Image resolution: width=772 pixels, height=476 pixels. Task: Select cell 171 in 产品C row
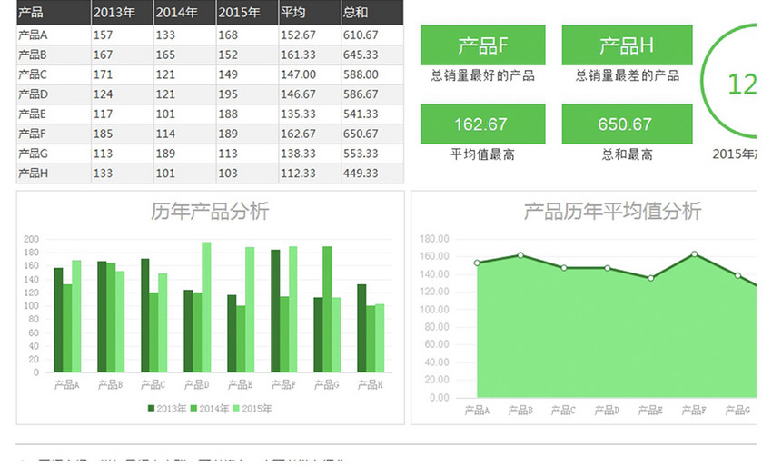coord(122,74)
